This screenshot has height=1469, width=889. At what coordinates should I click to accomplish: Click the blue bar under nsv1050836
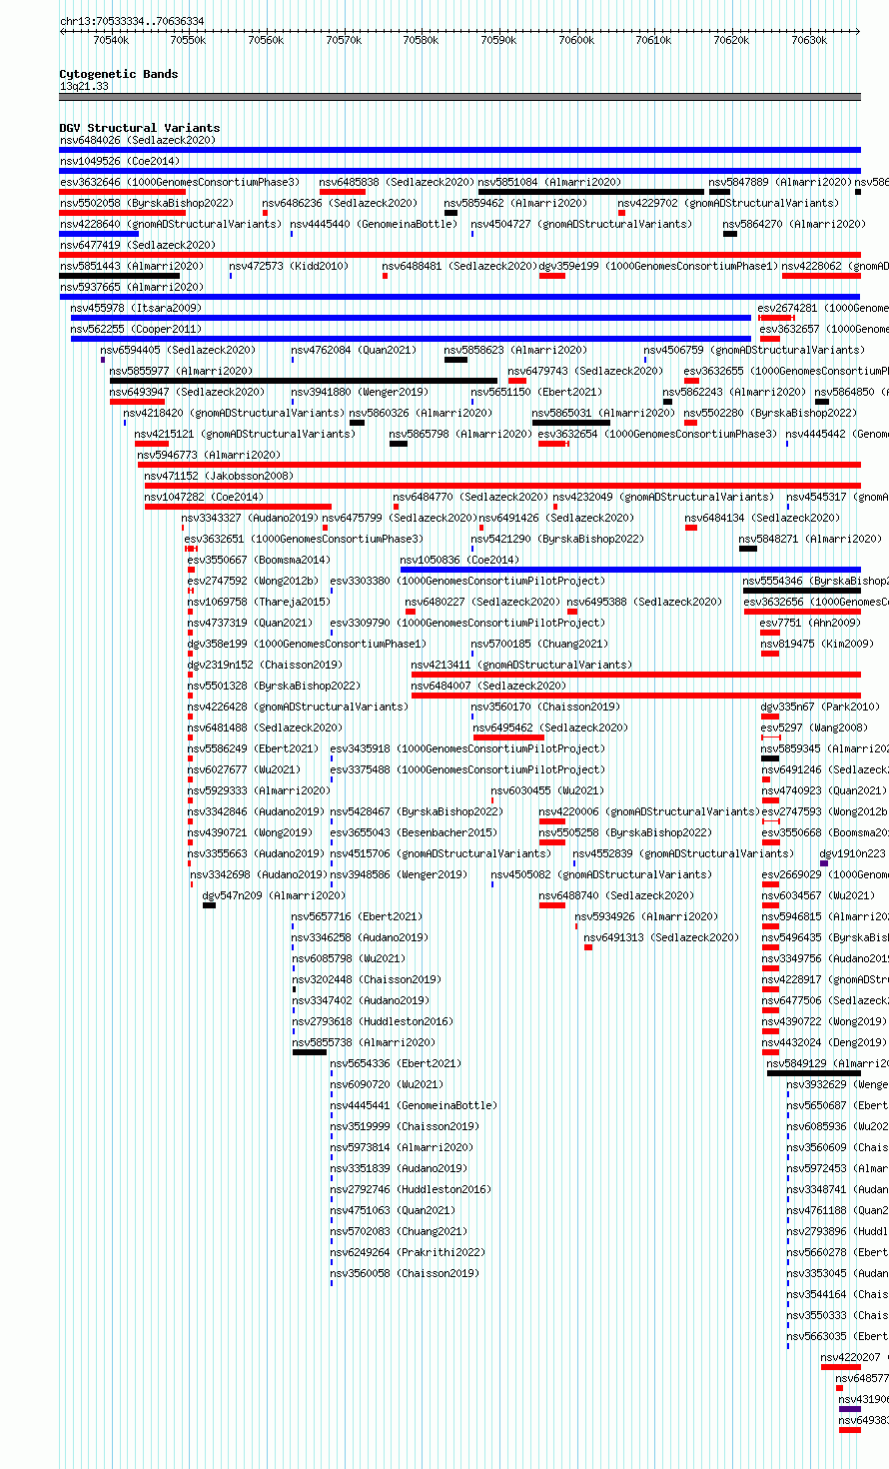[x=630, y=570]
